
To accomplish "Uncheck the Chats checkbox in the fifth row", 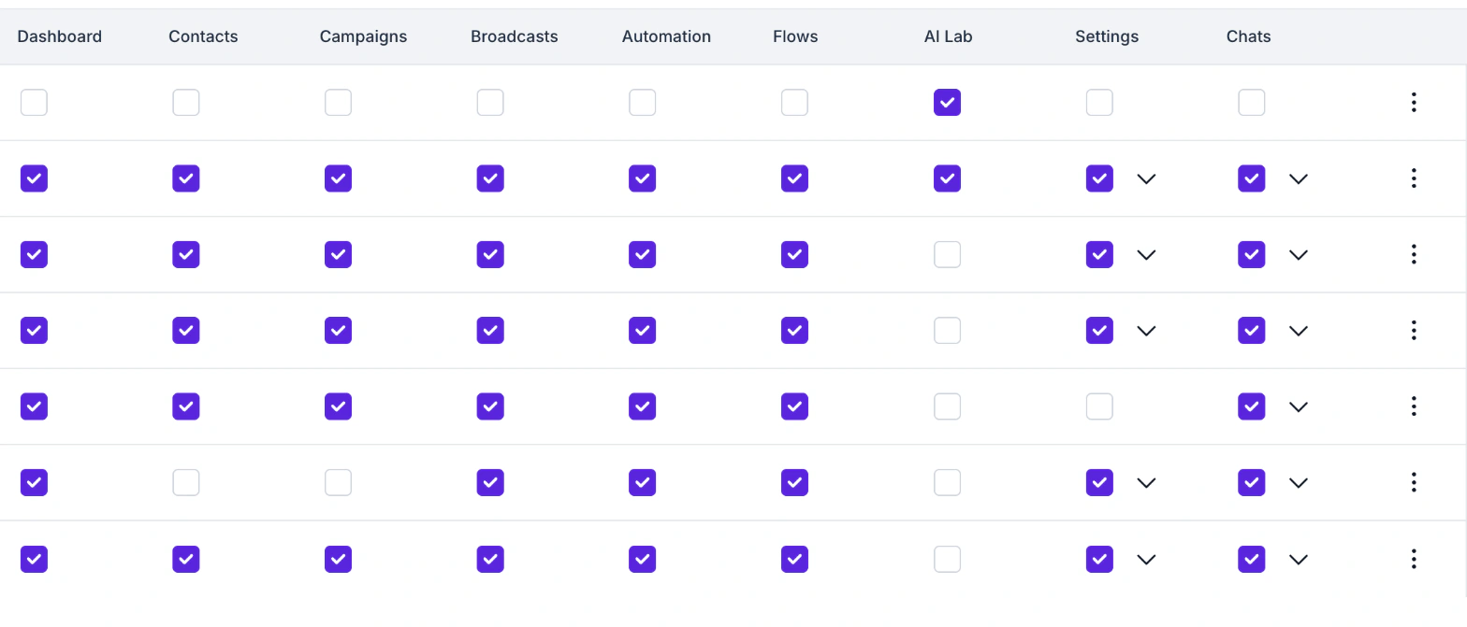I will pos(1252,406).
